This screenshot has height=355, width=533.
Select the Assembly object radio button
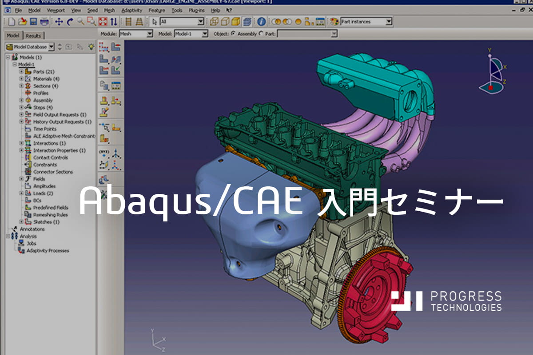pos(233,34)
